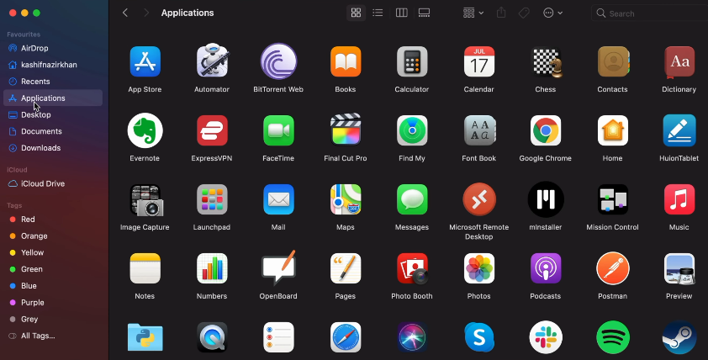The width and height of the screenshot is (708, 360).
Task: Select the Music app icon
Action: (x=679, y=199)
